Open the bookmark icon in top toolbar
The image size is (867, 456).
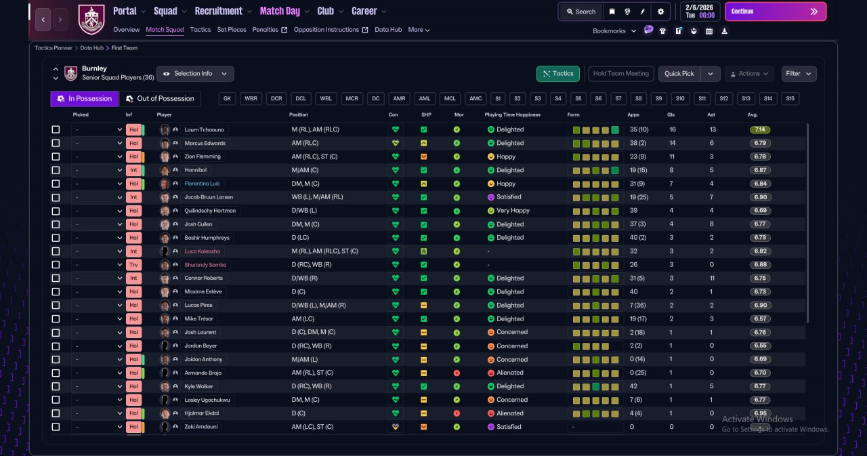[612, 12]
